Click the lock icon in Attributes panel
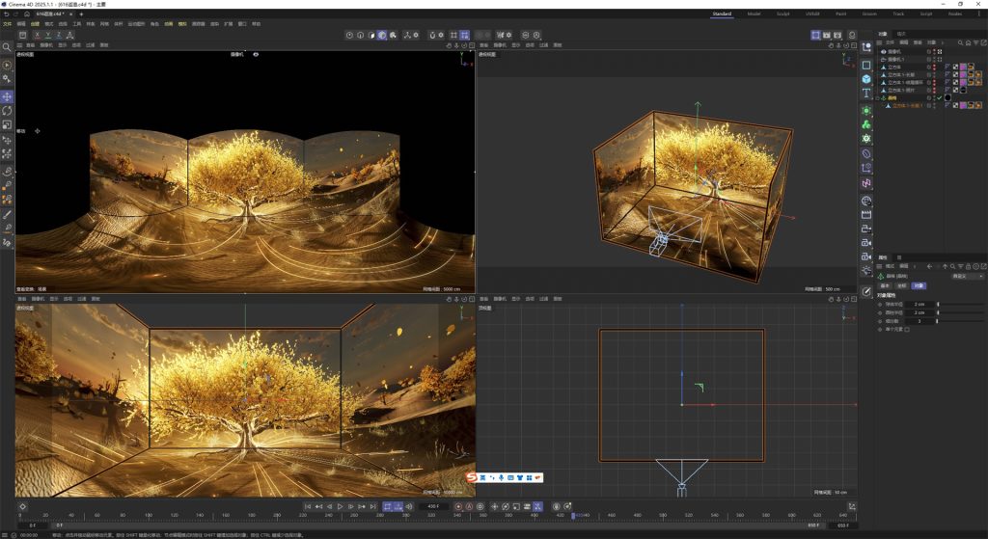 click(x=968, y=265)
